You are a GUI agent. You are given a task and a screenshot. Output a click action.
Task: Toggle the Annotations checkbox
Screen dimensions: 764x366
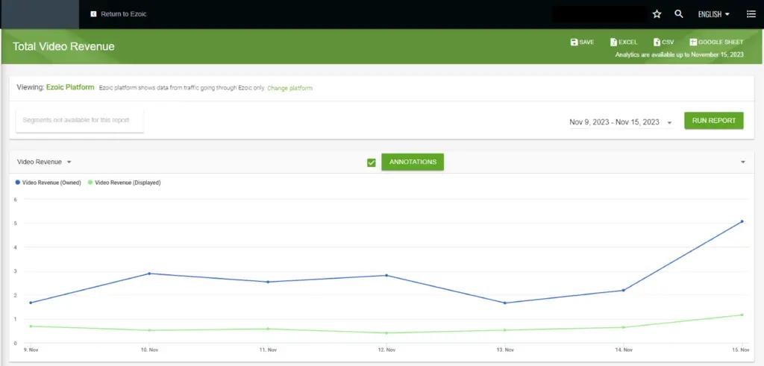pos(372,163)
